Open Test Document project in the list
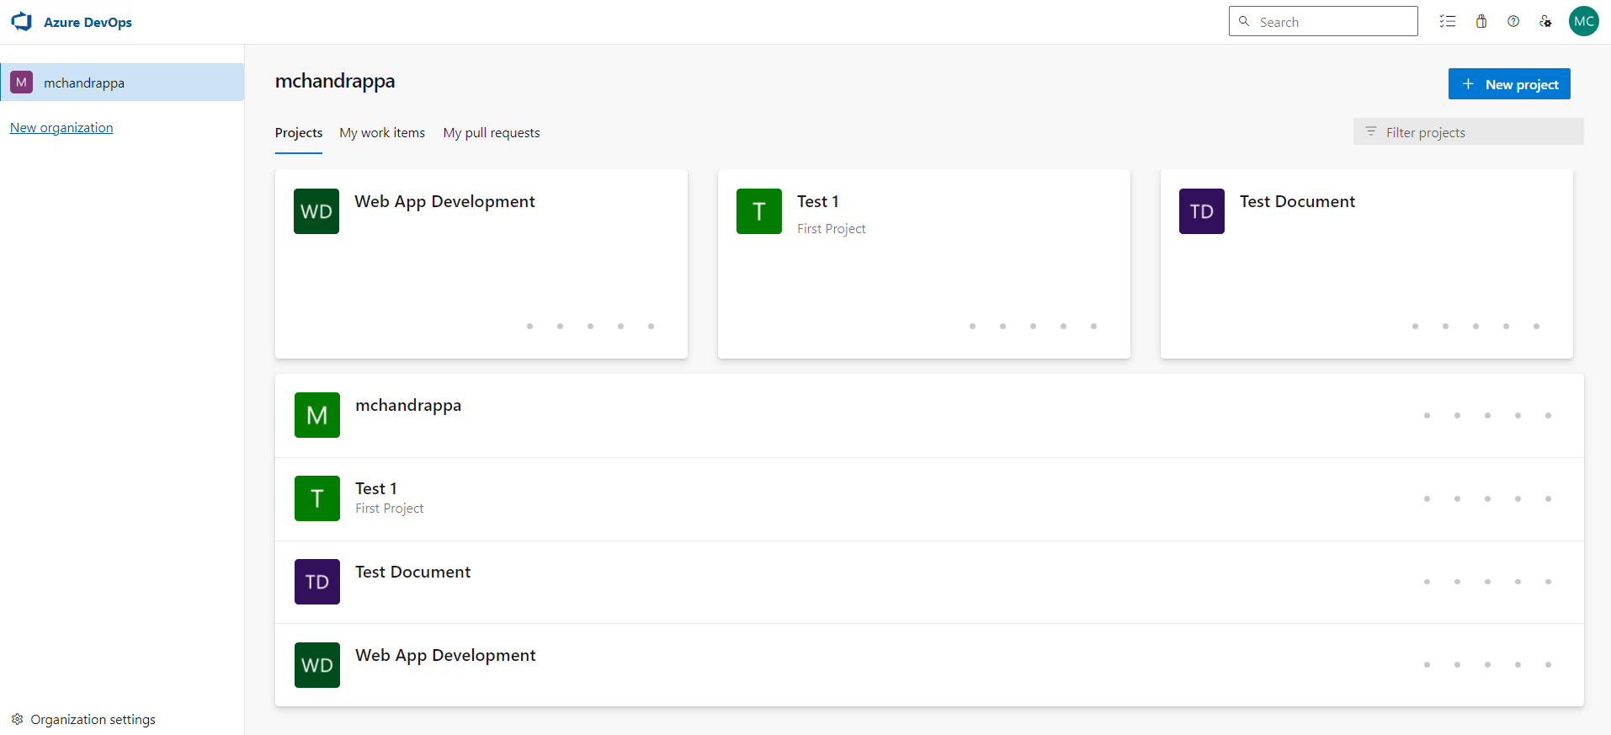The image size is (1611, 735). (x=412, y=573)
